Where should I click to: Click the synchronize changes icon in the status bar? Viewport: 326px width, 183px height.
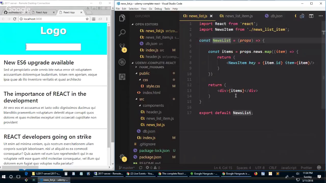click(141, 168)
